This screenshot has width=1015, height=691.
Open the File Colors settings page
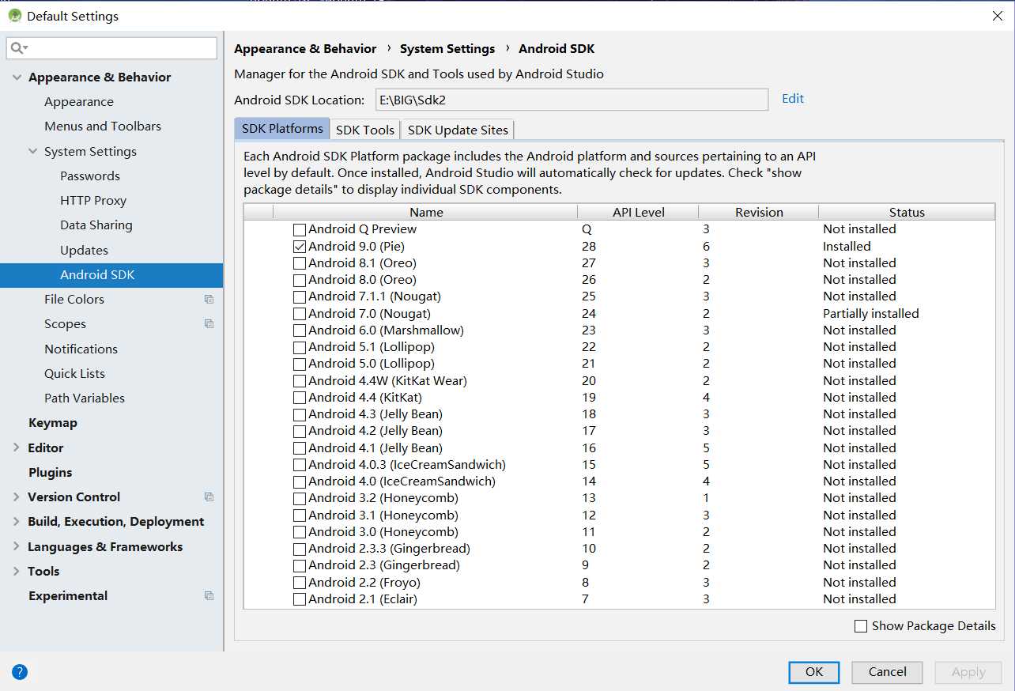click(x=74, y=299)
